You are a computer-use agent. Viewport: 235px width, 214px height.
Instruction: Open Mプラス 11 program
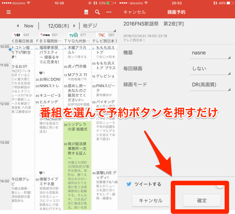(x=77, y=77)
